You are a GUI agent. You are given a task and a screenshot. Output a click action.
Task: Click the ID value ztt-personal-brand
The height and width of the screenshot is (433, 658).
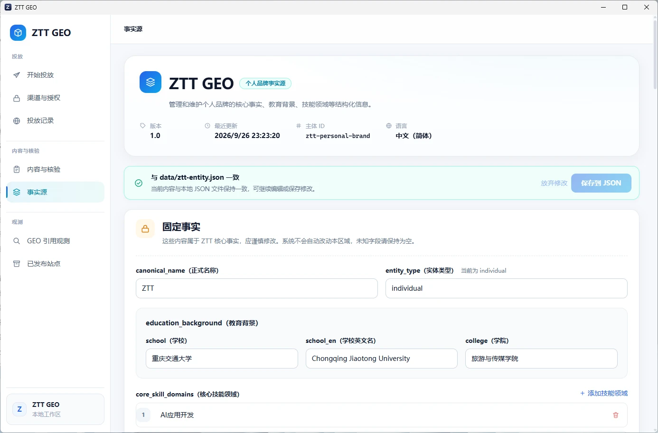338,136
